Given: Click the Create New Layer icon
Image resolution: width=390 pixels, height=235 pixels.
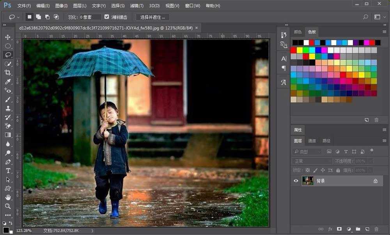Looking at the screenshot, I should 367,229.
